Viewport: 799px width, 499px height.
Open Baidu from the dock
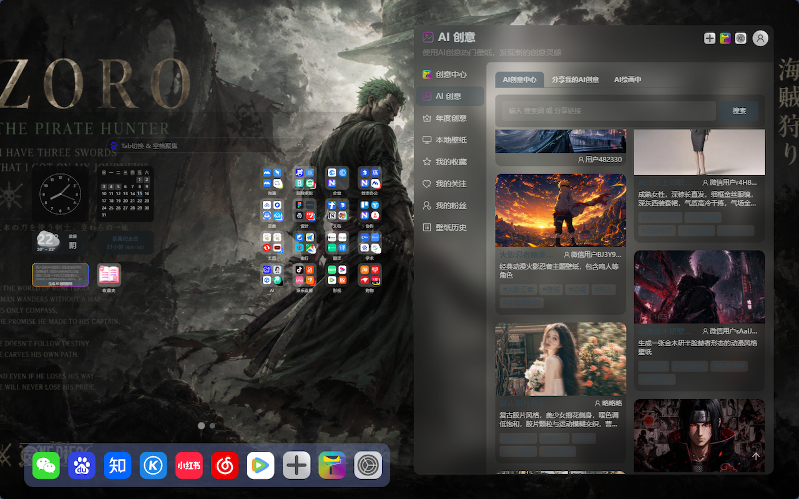pyautogui.click(x=82, y=465)
